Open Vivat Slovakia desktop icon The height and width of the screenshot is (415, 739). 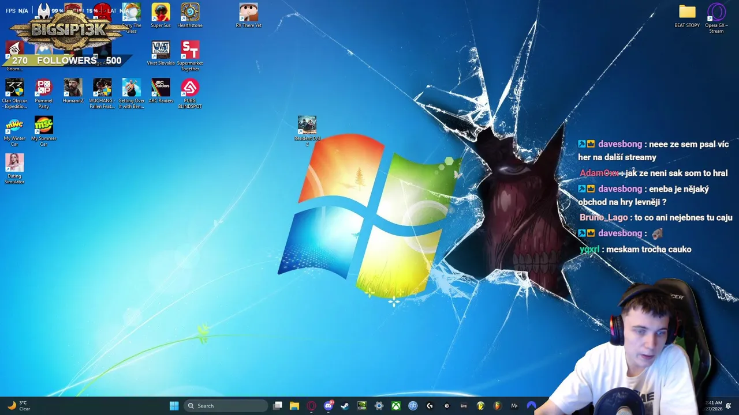161,53
